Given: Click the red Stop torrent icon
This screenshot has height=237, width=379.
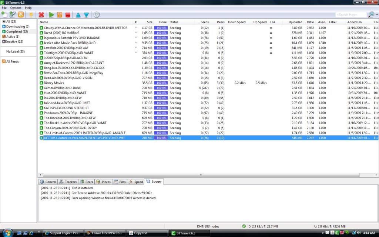Looking at the screenshot, I should coord(68,15).
